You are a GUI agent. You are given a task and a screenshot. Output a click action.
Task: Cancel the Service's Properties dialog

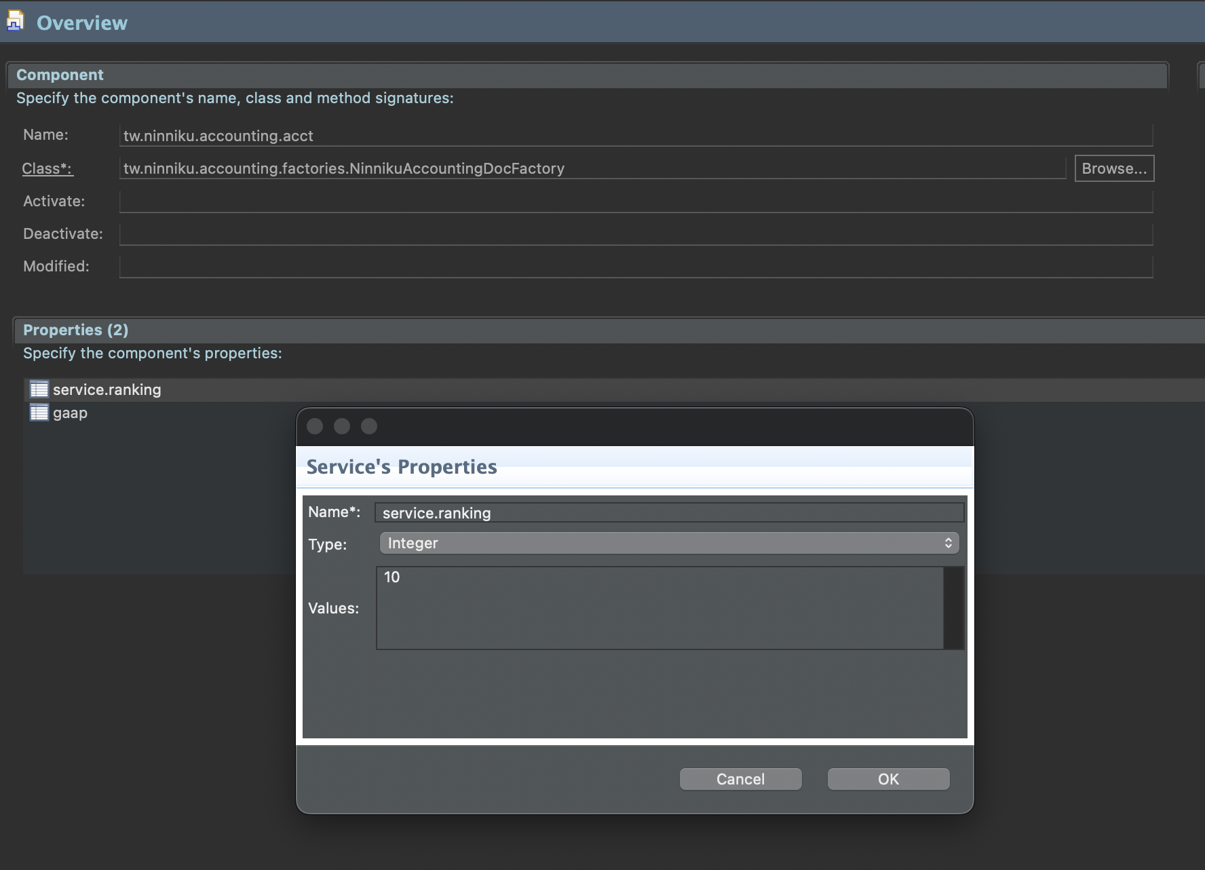(x=740, y=779)
